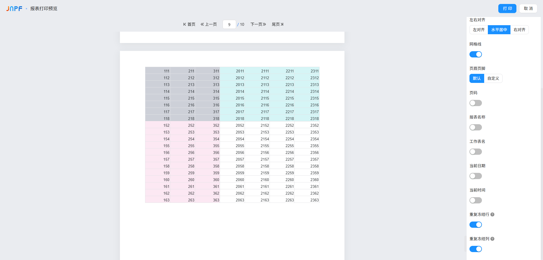Image resolution: width=543 pixels, height=260 pixels.
Task: Click help icon beside 重复冻结行
Action: tap(492, 214)
